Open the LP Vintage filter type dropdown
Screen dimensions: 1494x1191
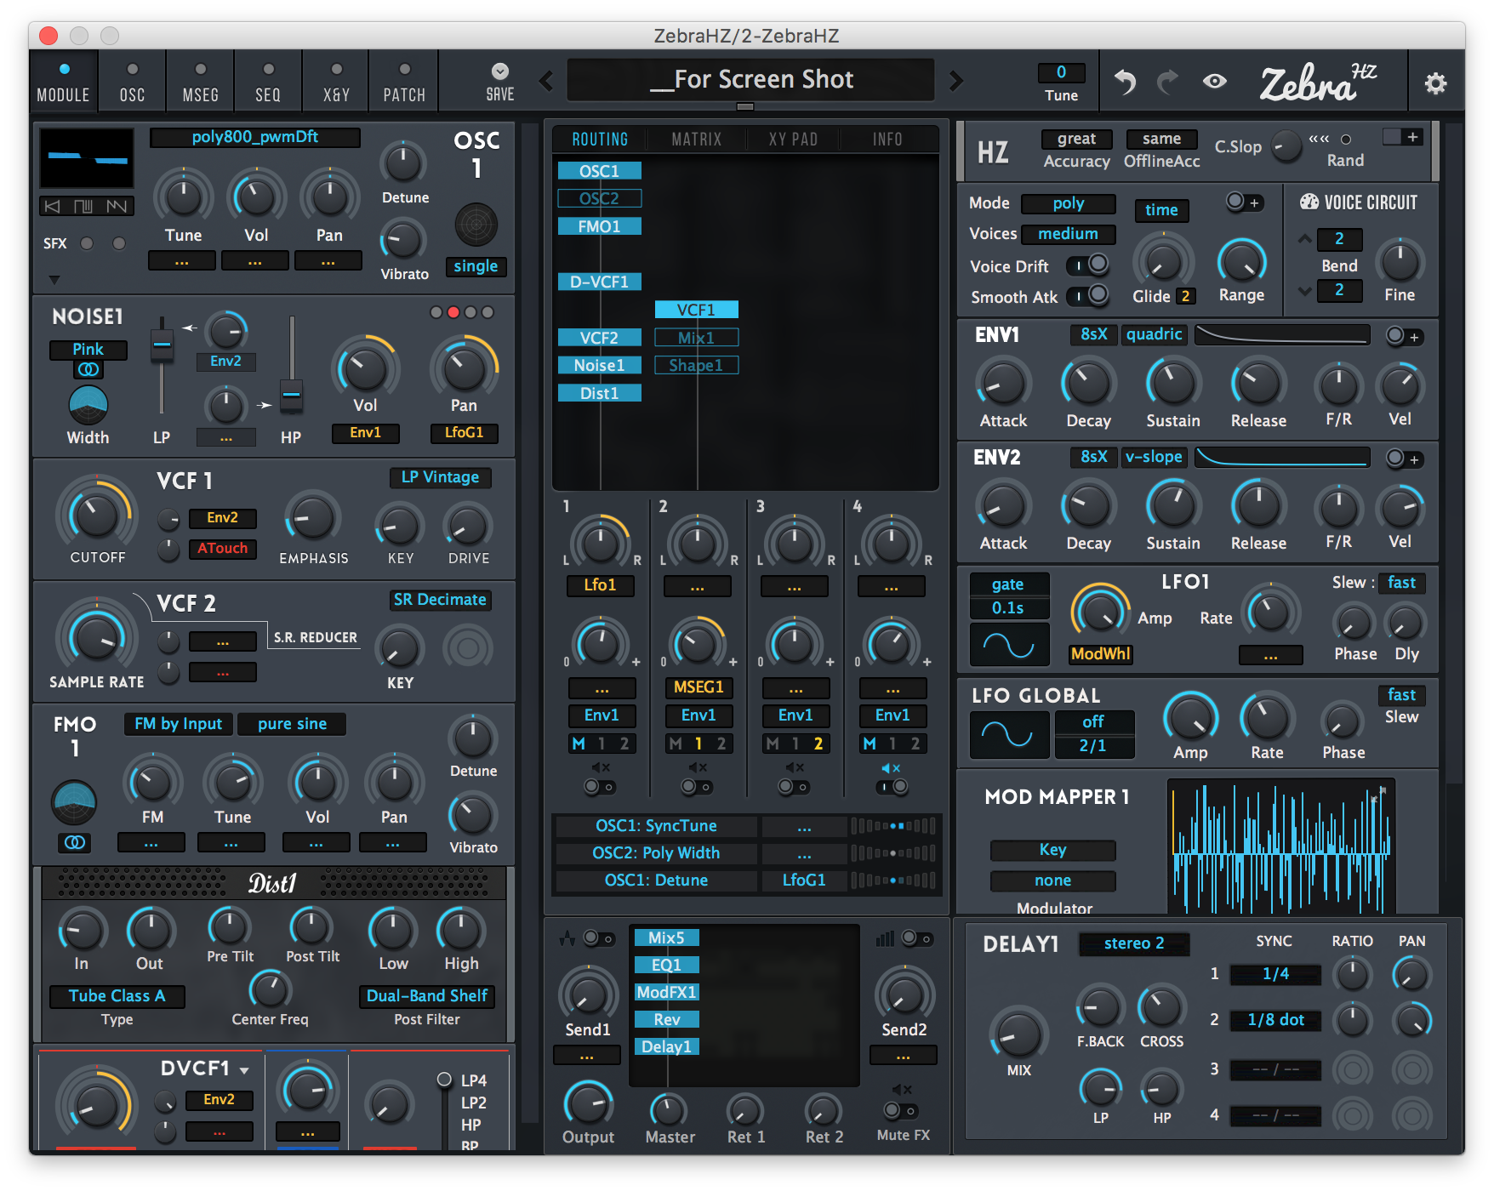(x=440, y=477)
